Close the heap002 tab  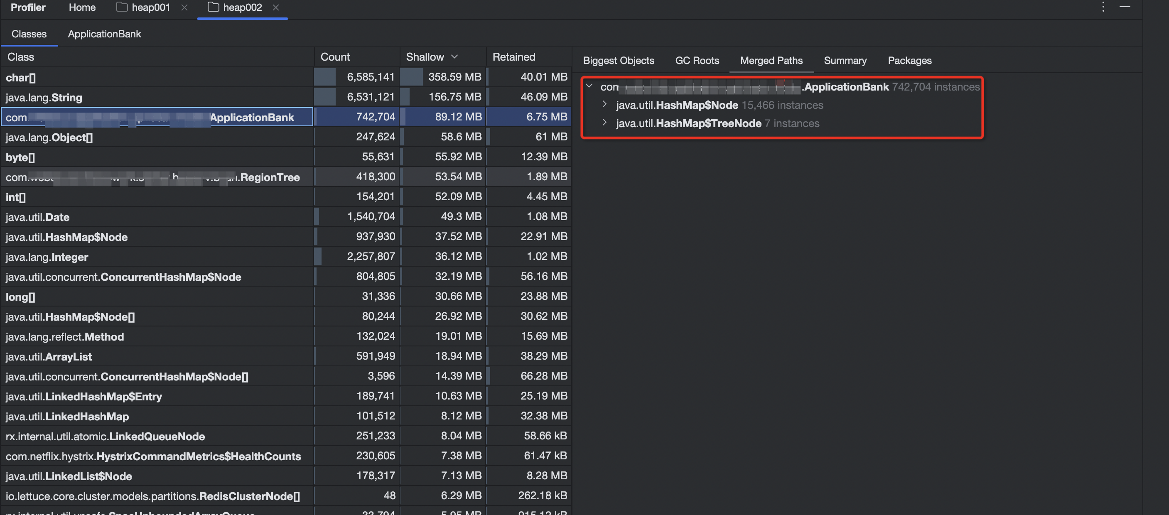[x=275, y=7]
